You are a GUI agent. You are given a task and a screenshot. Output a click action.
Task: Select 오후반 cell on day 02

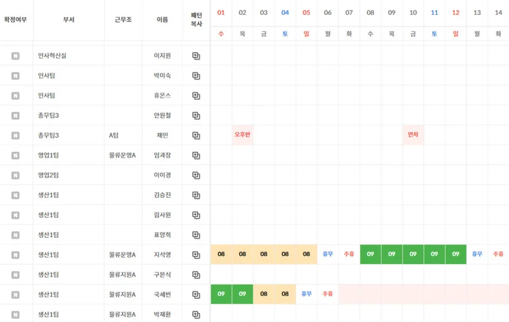coord(242,135)
